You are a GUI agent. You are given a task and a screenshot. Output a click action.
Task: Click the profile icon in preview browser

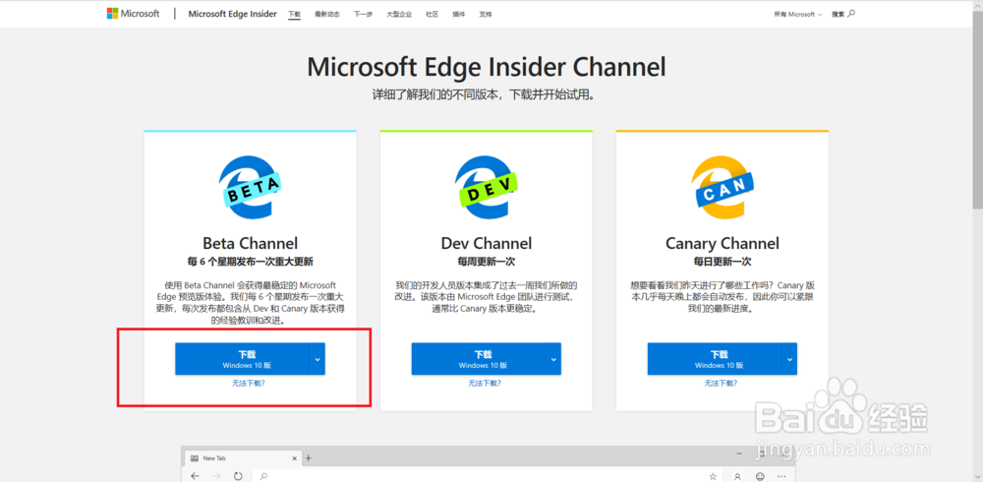coord(738,476)
